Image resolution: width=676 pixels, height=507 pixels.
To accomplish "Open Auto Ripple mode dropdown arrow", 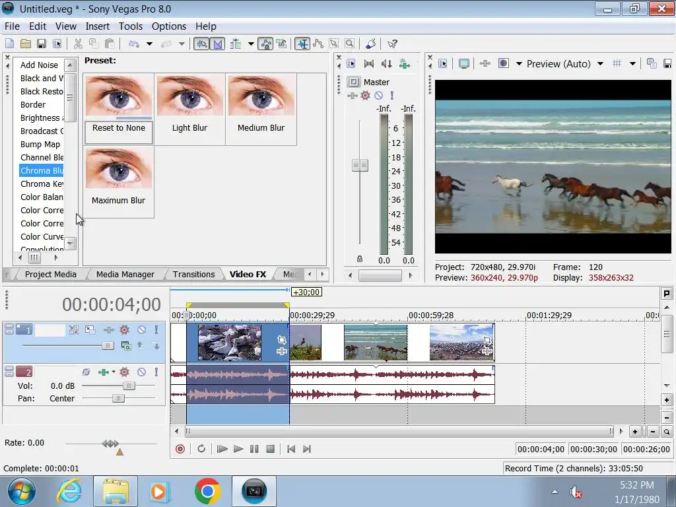I will pyautogui.click(x=251, y=44).
